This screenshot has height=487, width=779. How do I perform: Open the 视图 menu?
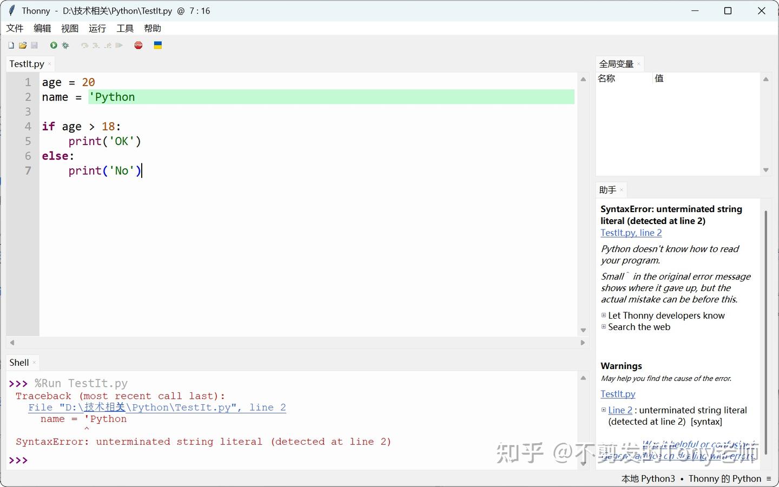click(70, 28)
